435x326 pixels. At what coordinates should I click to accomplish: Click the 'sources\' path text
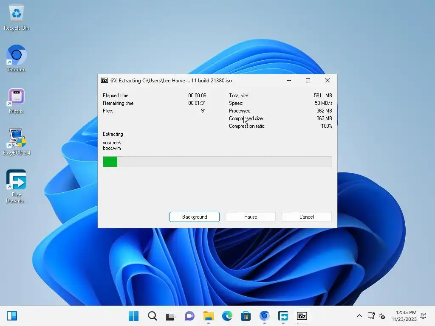click(x=112, y=143)
